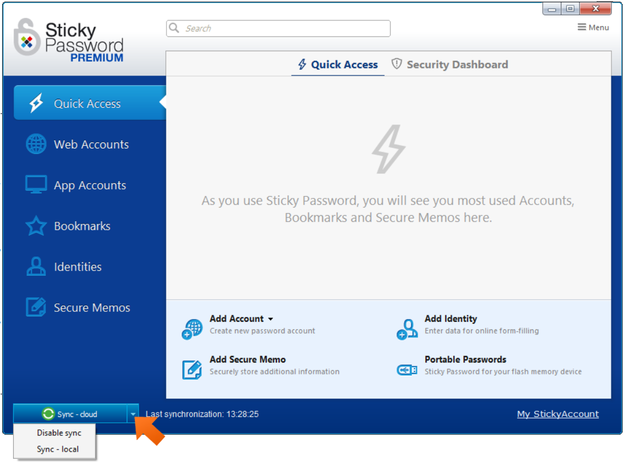Viewport: 625px width, 462px height.
Task: Open the Quick Access sidebar section
Action: click(90, 103)
